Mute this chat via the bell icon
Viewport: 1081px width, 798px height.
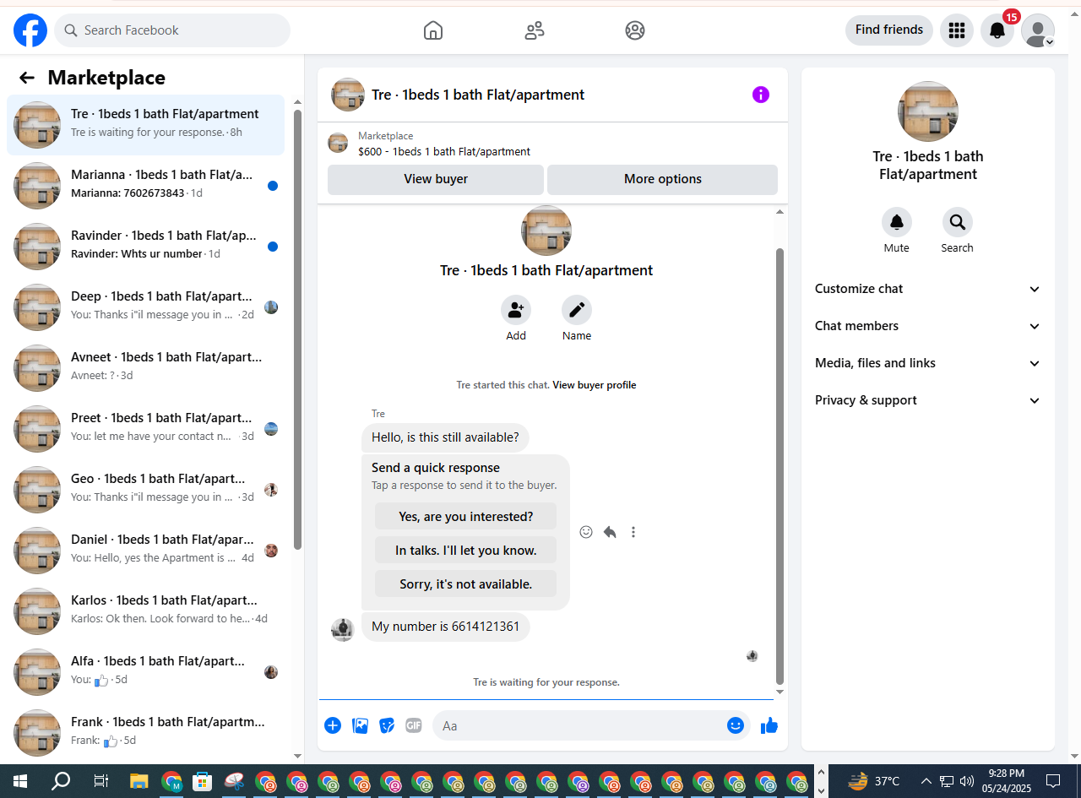pos(897,222)
